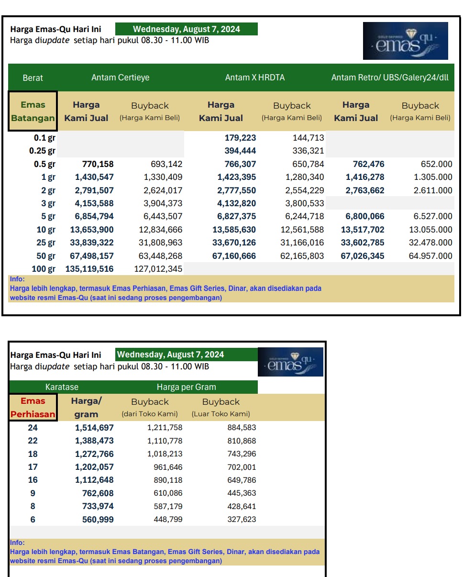Select the price 1,423,395
463x577 pixels.
click(237, 177)
